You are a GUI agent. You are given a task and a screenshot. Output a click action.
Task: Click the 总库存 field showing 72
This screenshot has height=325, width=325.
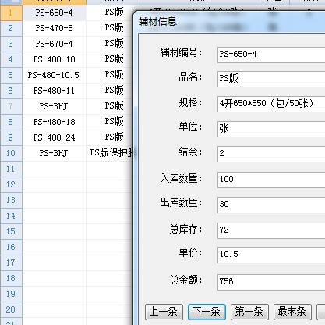271,230
